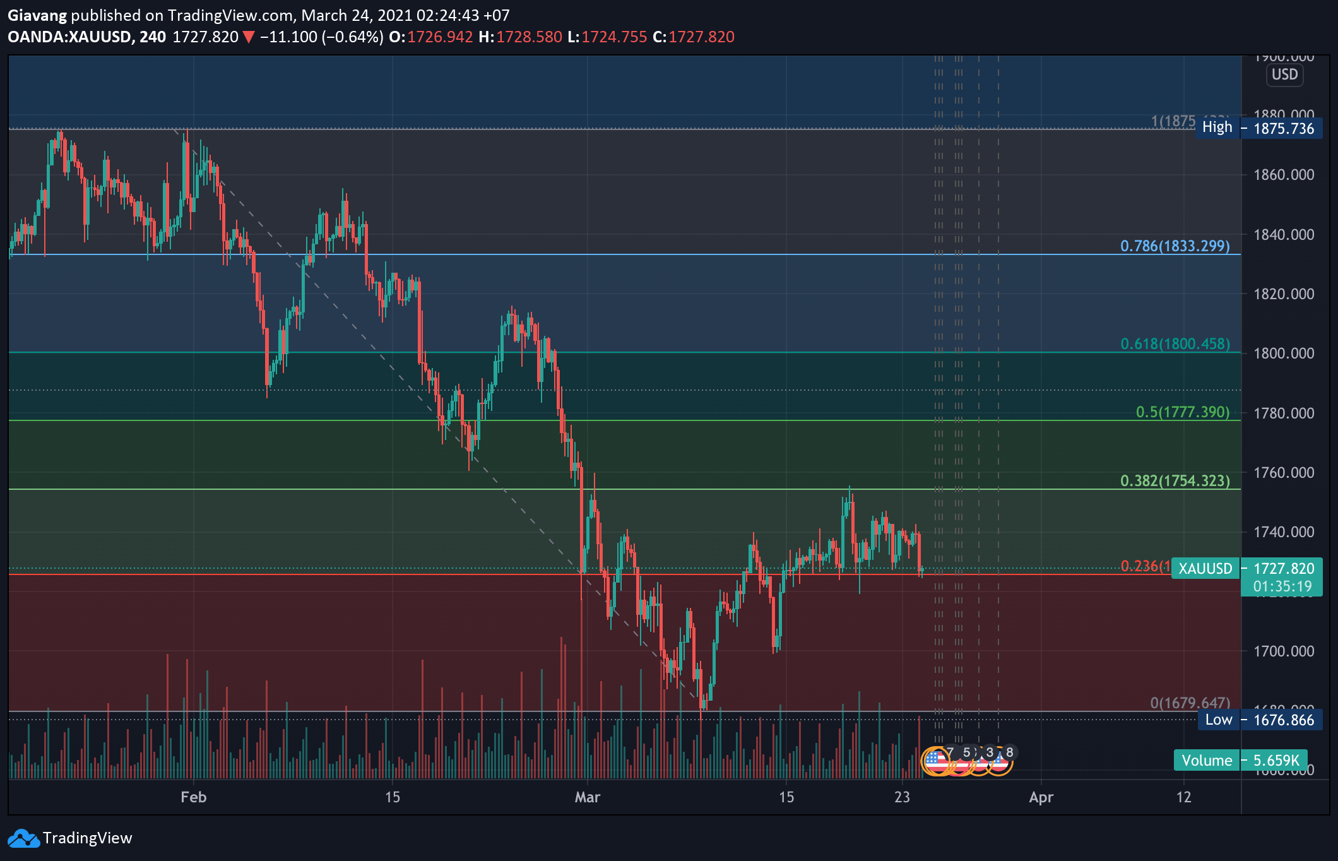Click the Mar label on time axis
Screen dimensions: 1338x861
(588, 797)
